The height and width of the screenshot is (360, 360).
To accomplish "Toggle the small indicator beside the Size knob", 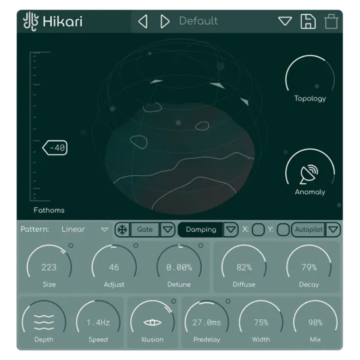I will click(71, 245).
